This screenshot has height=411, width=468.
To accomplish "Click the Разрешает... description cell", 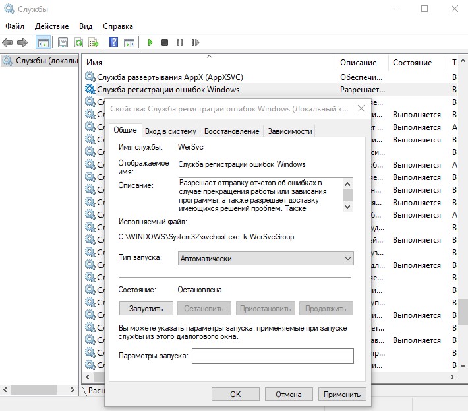I will 363,90.
